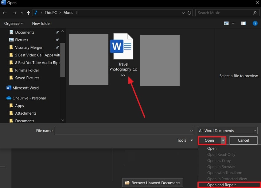
Task: Open the File name dropdown arrow
Action: point(191,131)
